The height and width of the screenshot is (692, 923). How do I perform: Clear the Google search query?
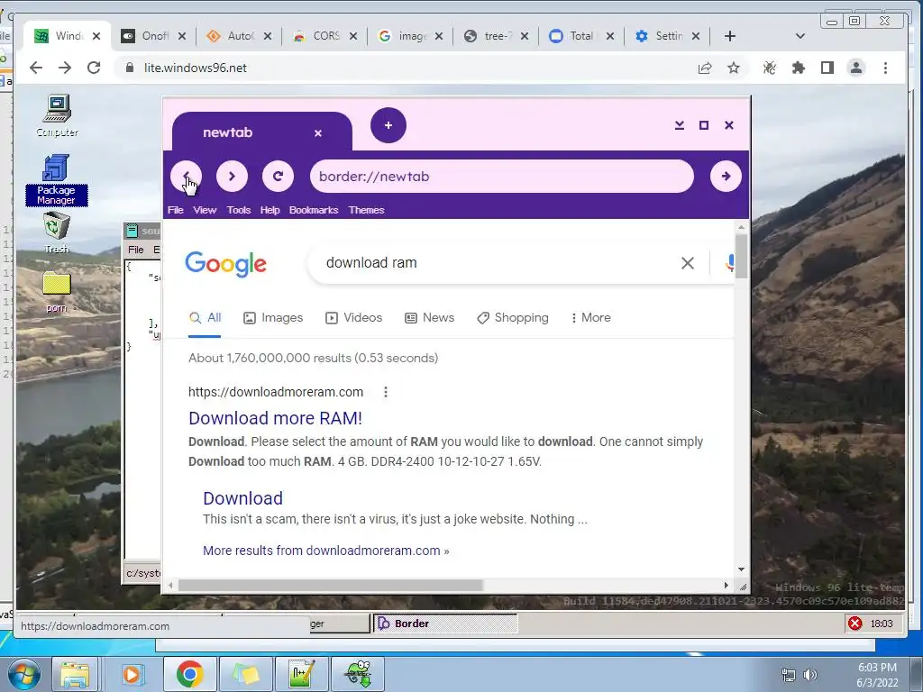[688, 263]
